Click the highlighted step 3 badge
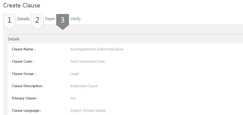This screenshot has height=115, width=243. pos(62,20)
